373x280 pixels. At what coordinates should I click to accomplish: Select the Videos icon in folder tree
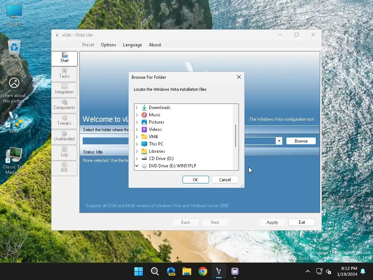pos(144,129)
